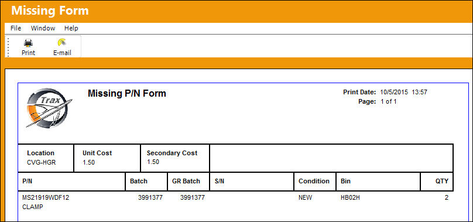
Task: Click the quantity value 2
Action: [447, 198]
